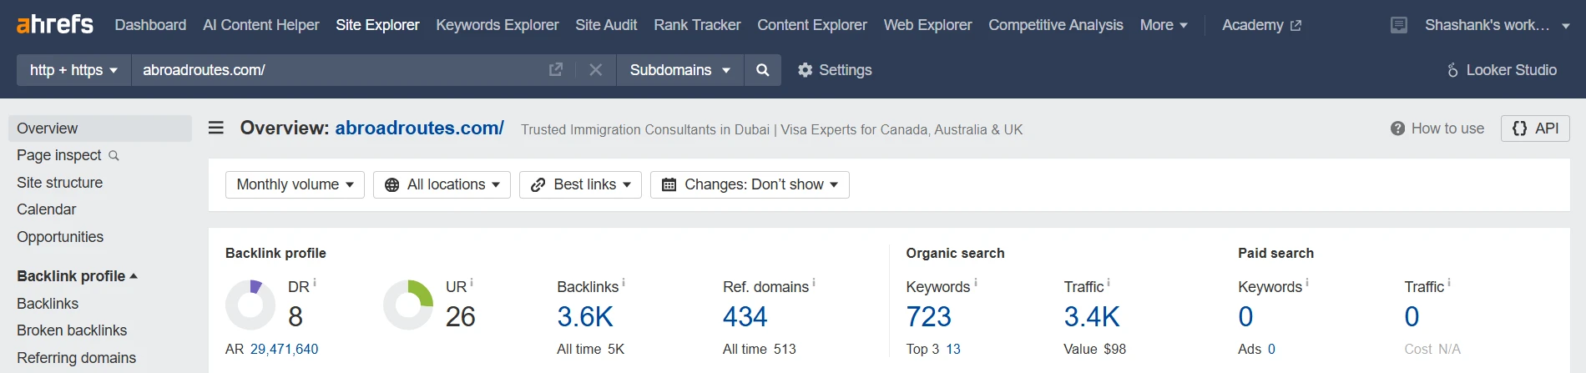Open Backlinks in sidebar
The width and height of the screenshot is (1586, 373).
tap(48, 304)
